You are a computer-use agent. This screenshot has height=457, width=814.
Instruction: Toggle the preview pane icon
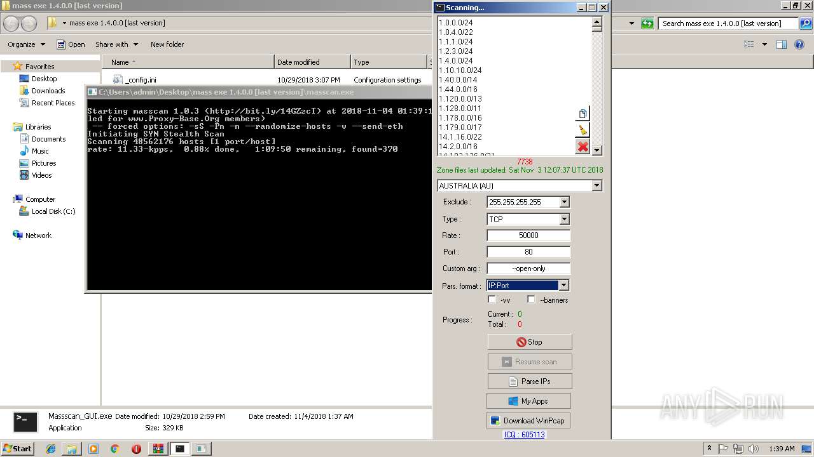[x=782, y=44]
